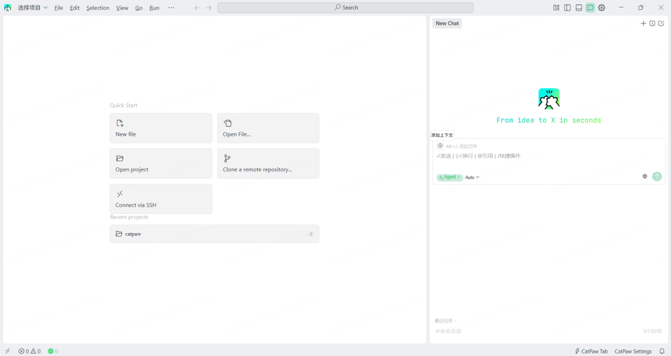Screen dimensions: 671x356
Task: Expand the more menus ellipsis
Action: coord(171,7)
